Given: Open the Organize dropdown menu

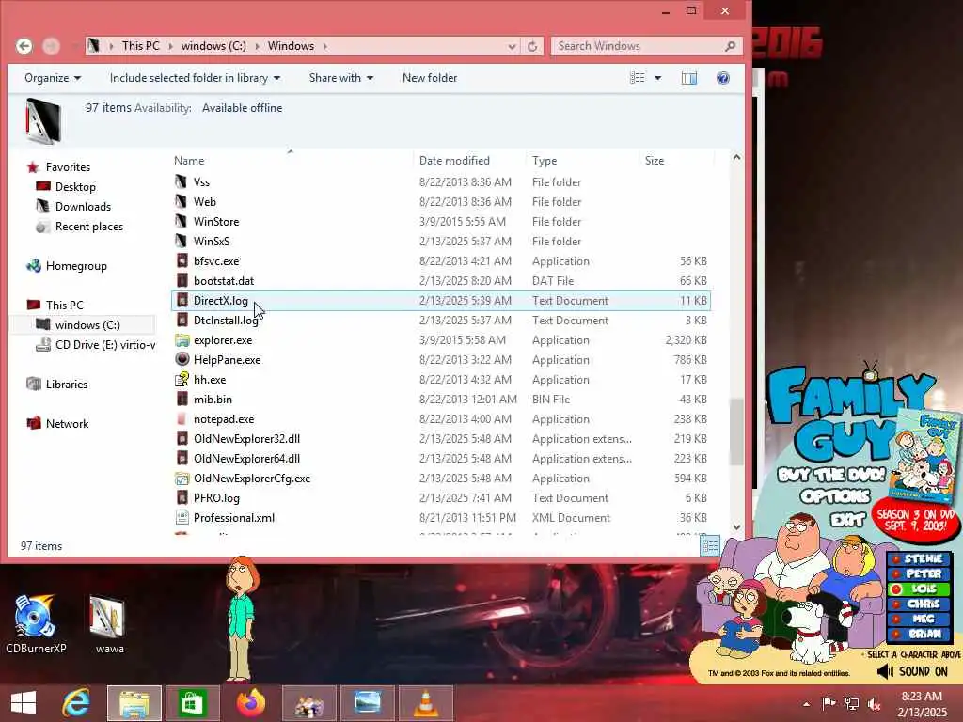Looking at the screenshot, I should click(x=53, y=78).
